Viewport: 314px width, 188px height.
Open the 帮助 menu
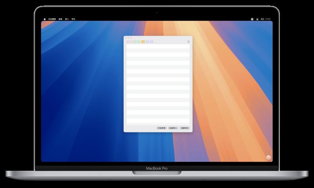click(73, 19)
